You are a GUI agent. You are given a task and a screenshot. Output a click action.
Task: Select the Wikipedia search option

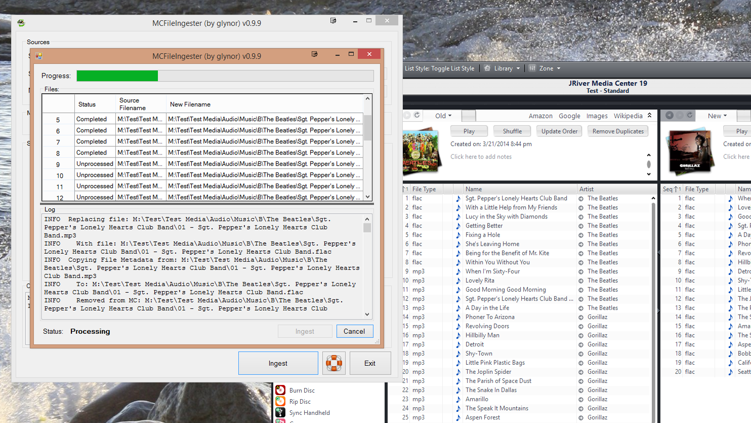point(628,116)
